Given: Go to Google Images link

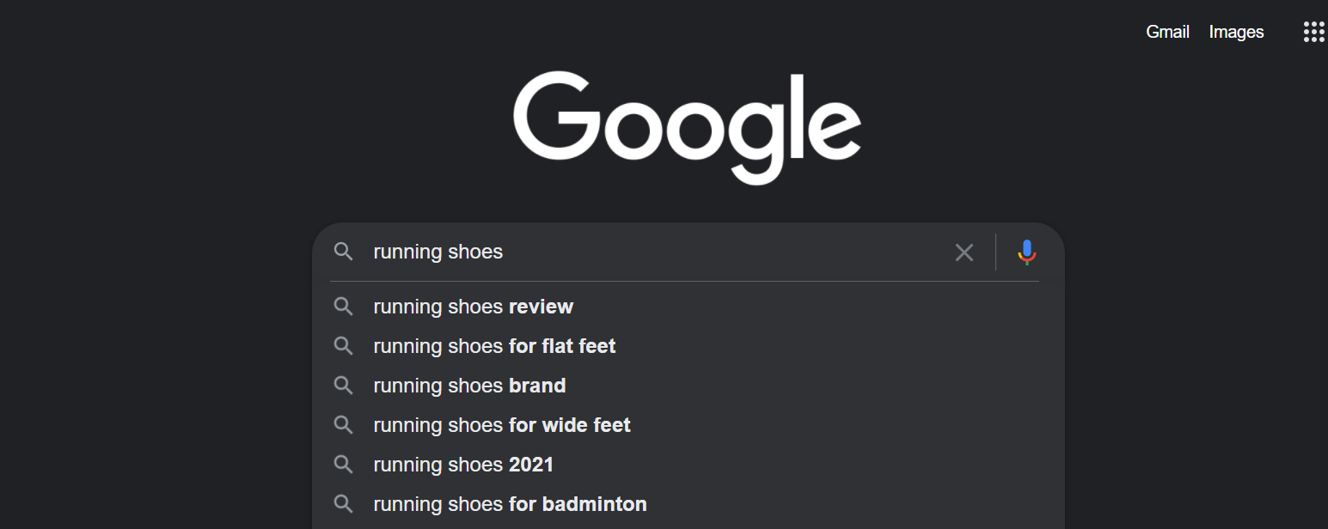Looking at the screenshot, I should coord(1236,32).
